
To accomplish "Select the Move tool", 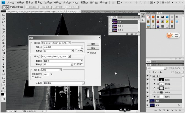I will (3, 15).
